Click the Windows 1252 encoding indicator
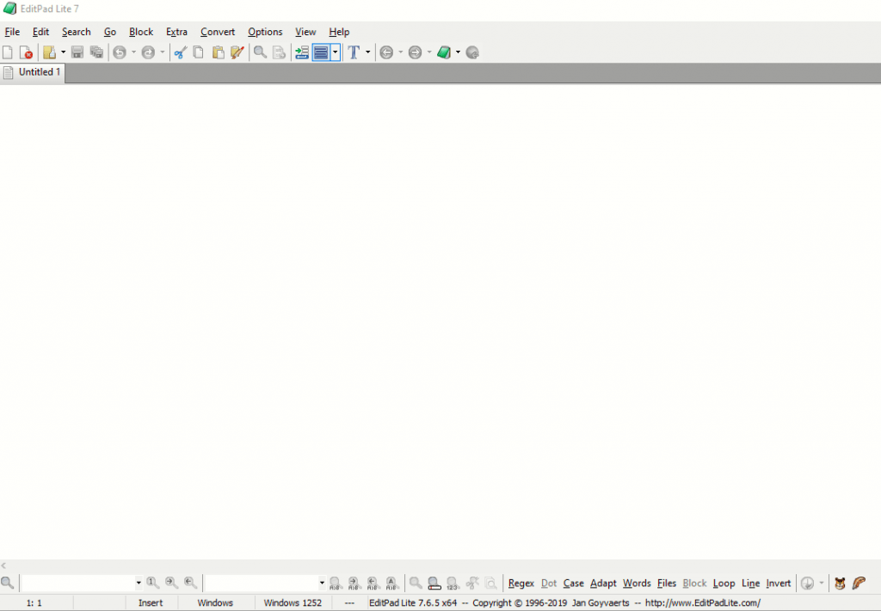The image size is (881, 611). (x=292, y=602)
